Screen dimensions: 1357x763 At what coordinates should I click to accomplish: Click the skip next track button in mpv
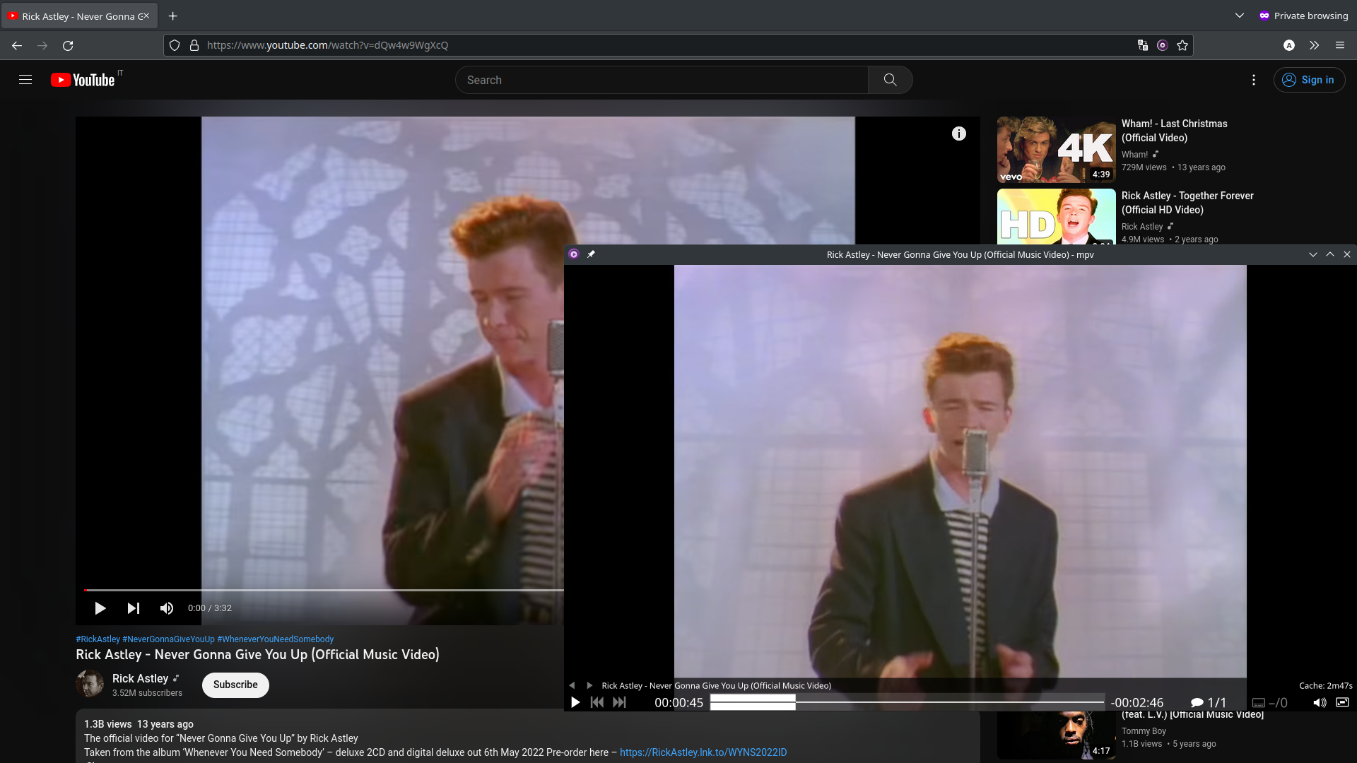(619, 702)
